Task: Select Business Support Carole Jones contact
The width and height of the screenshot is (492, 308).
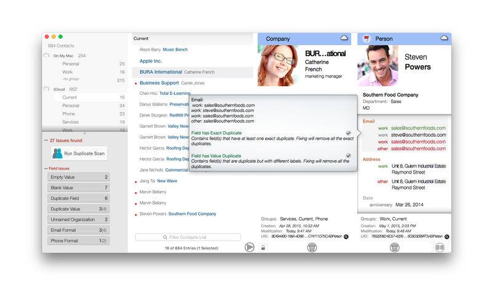Action: [172, 83]
